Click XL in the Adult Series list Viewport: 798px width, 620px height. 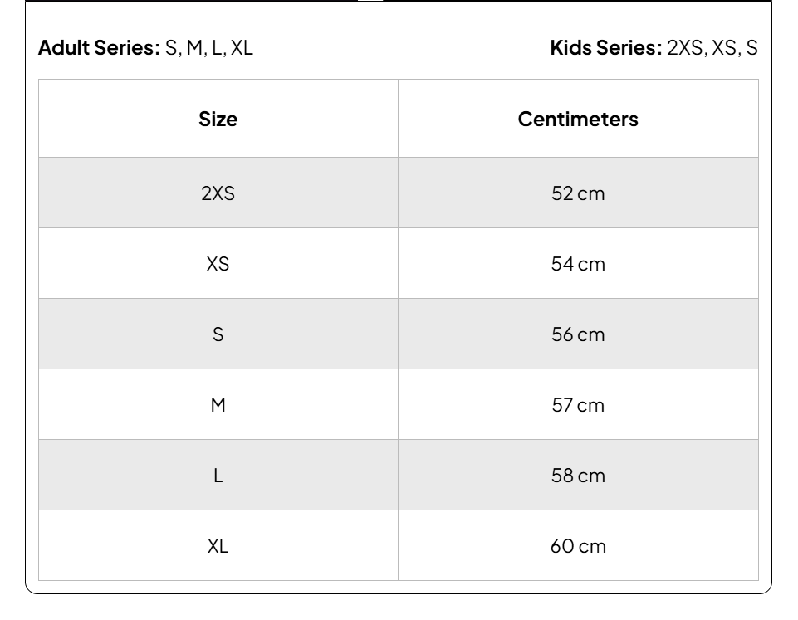(x=242, y=48)
